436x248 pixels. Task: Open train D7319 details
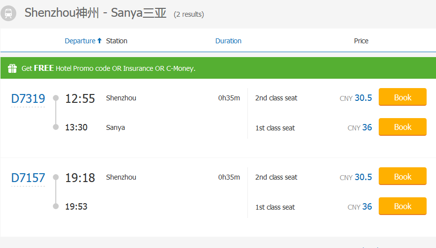(28, 99)
